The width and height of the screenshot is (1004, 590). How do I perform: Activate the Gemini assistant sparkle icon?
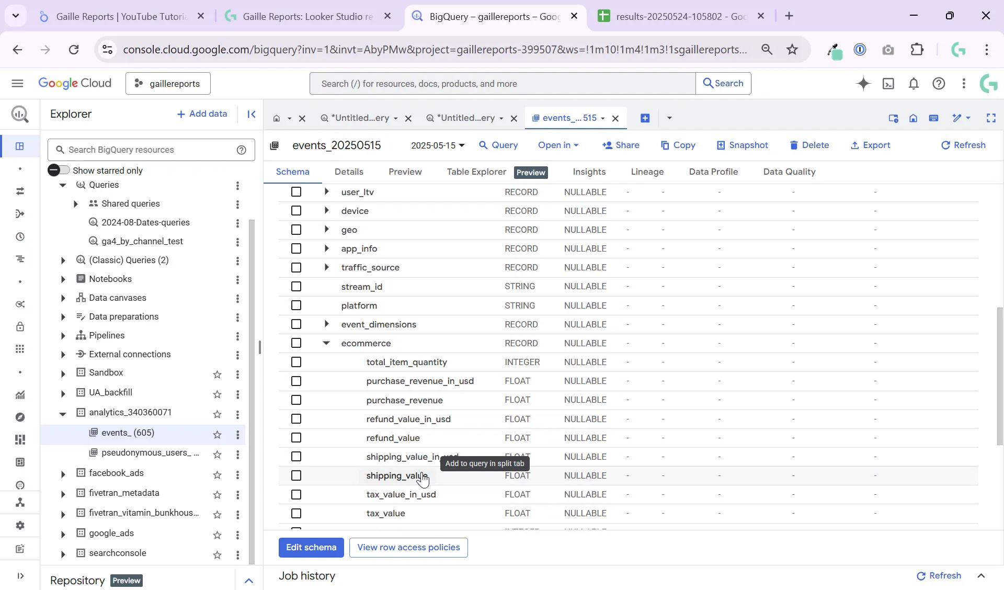(x=864, y=84)
